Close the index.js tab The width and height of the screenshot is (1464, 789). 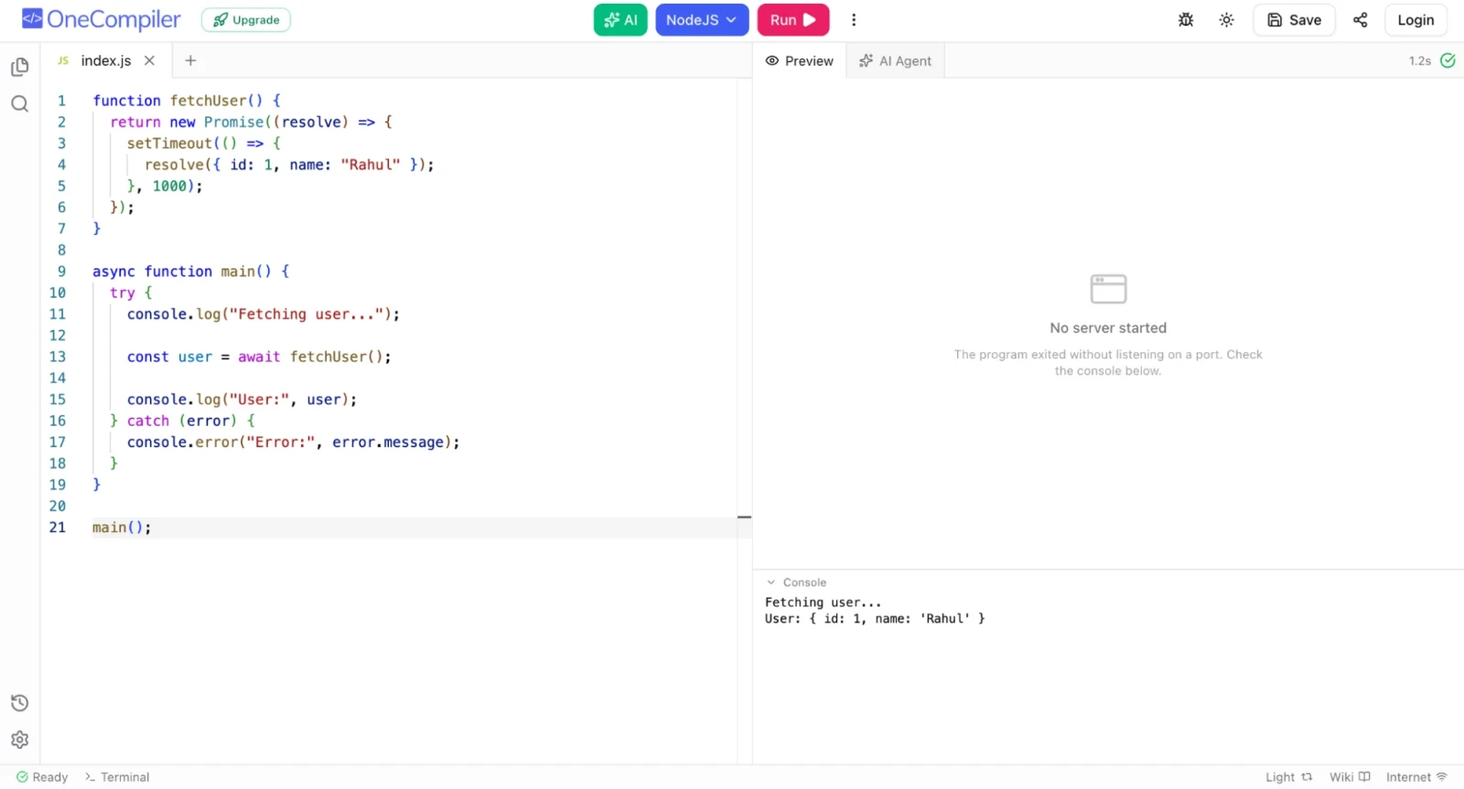pos(149,60)
